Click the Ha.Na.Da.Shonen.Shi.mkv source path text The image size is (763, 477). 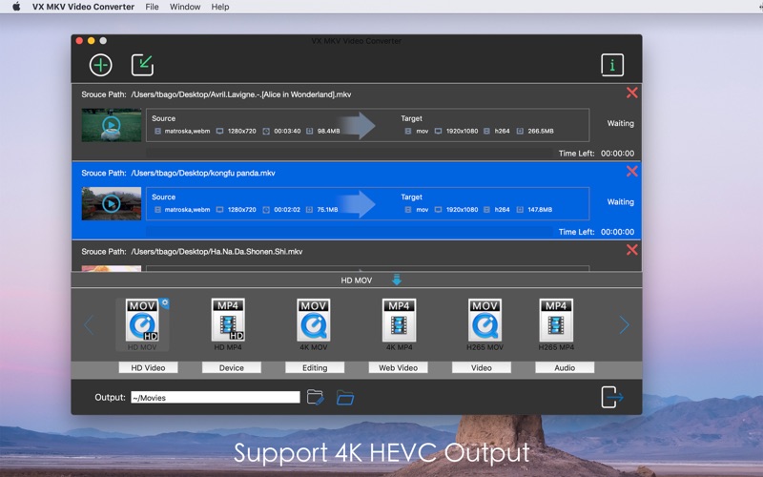pos(217,252)
